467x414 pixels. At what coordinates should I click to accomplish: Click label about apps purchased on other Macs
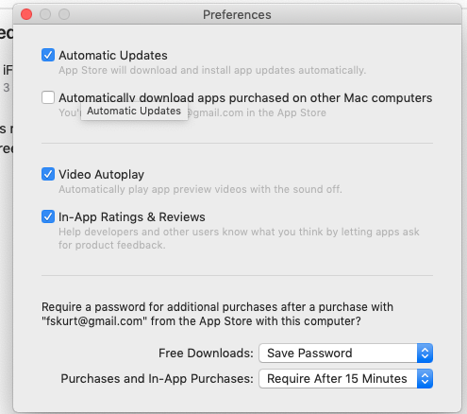245,97
